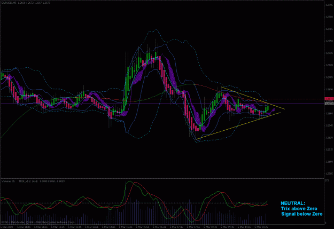Select the lower yellow ascending trendline
This screenshot has width=334, height=229.
[238, 126]
